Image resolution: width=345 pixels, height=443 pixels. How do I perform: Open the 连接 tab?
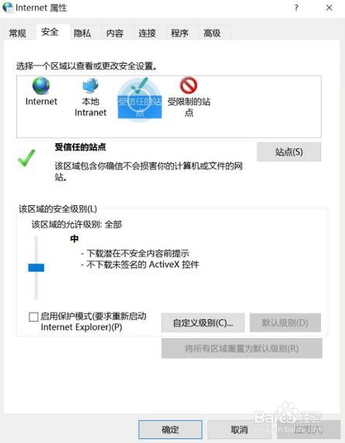(147, 33)
